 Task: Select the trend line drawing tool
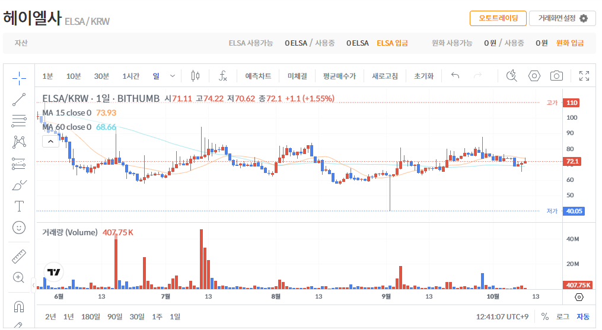pos(19,100)
